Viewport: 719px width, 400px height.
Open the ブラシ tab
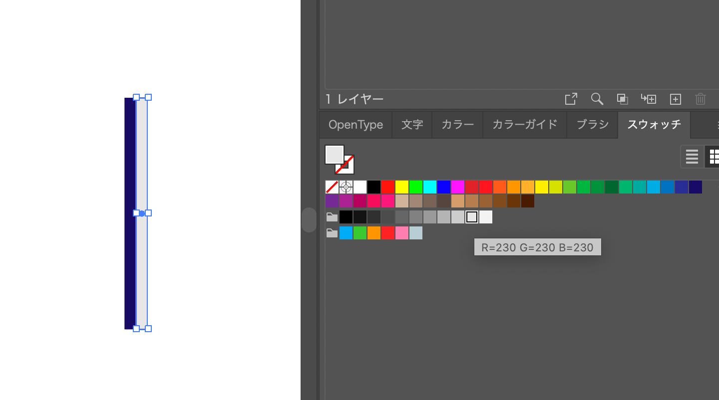(x=593, y=125)
